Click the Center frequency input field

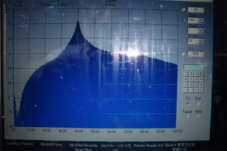tap(196, 10)
